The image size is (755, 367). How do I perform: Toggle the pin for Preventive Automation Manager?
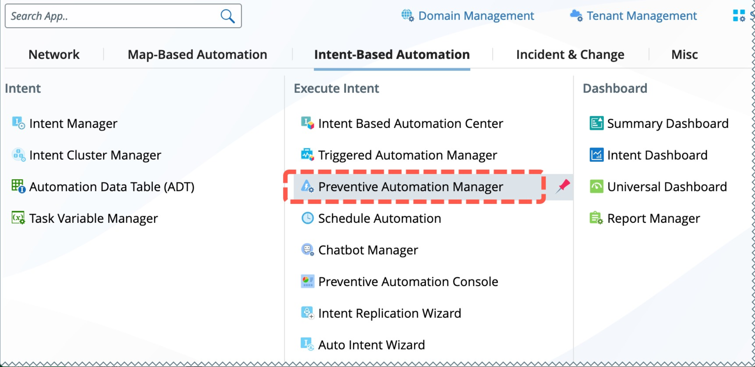(x=563, y=186)
